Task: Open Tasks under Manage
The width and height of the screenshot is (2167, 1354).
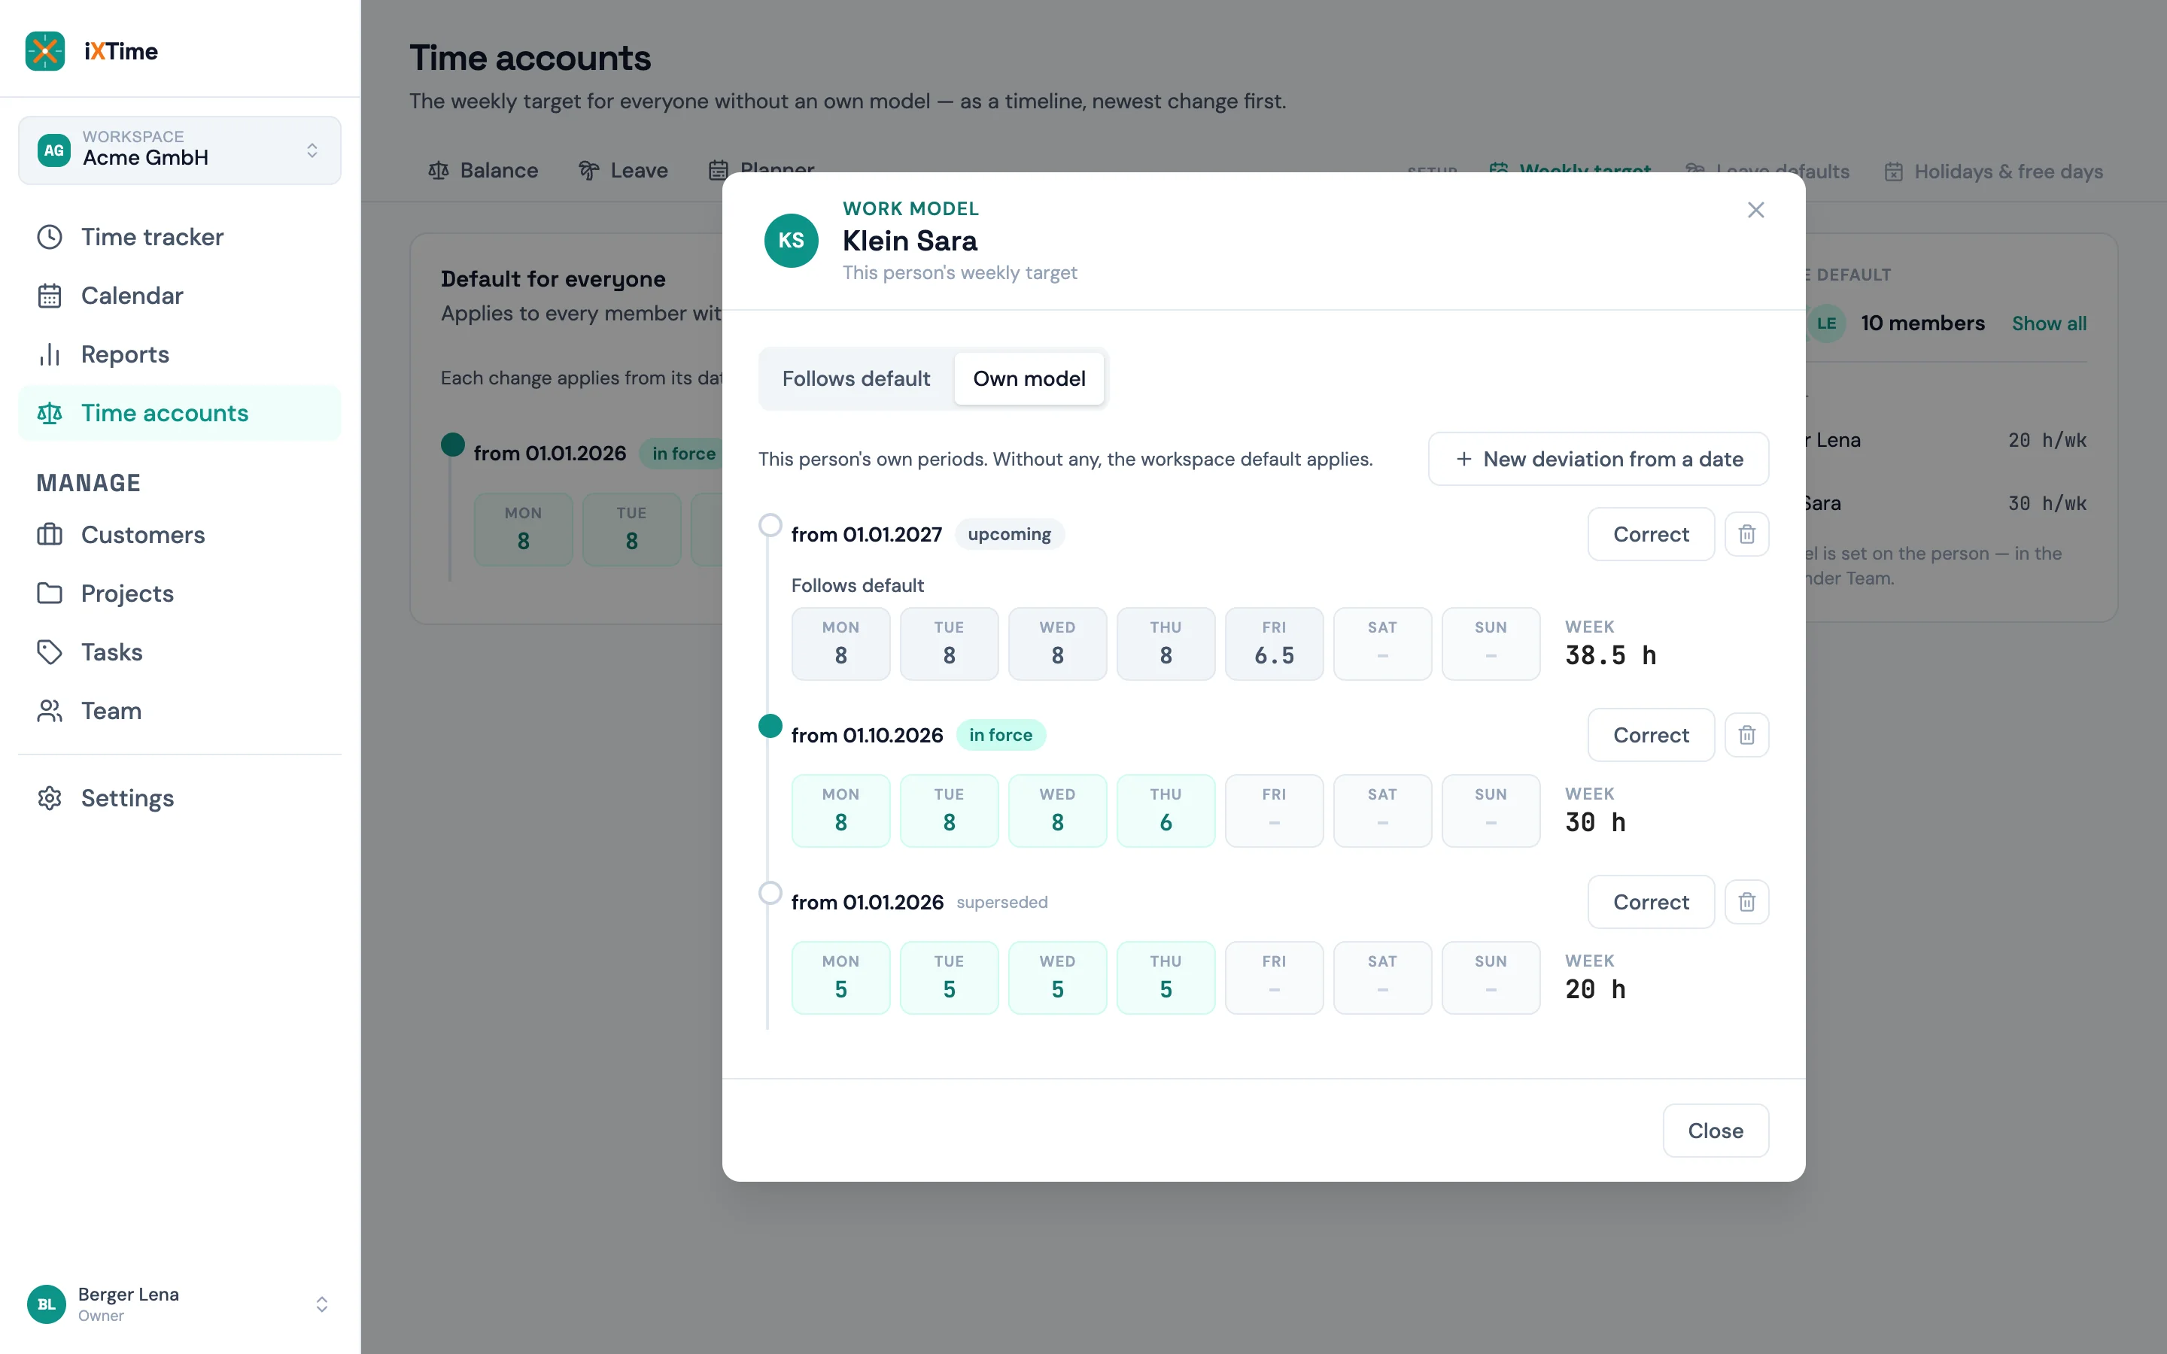Action: (x=179, y=652)
